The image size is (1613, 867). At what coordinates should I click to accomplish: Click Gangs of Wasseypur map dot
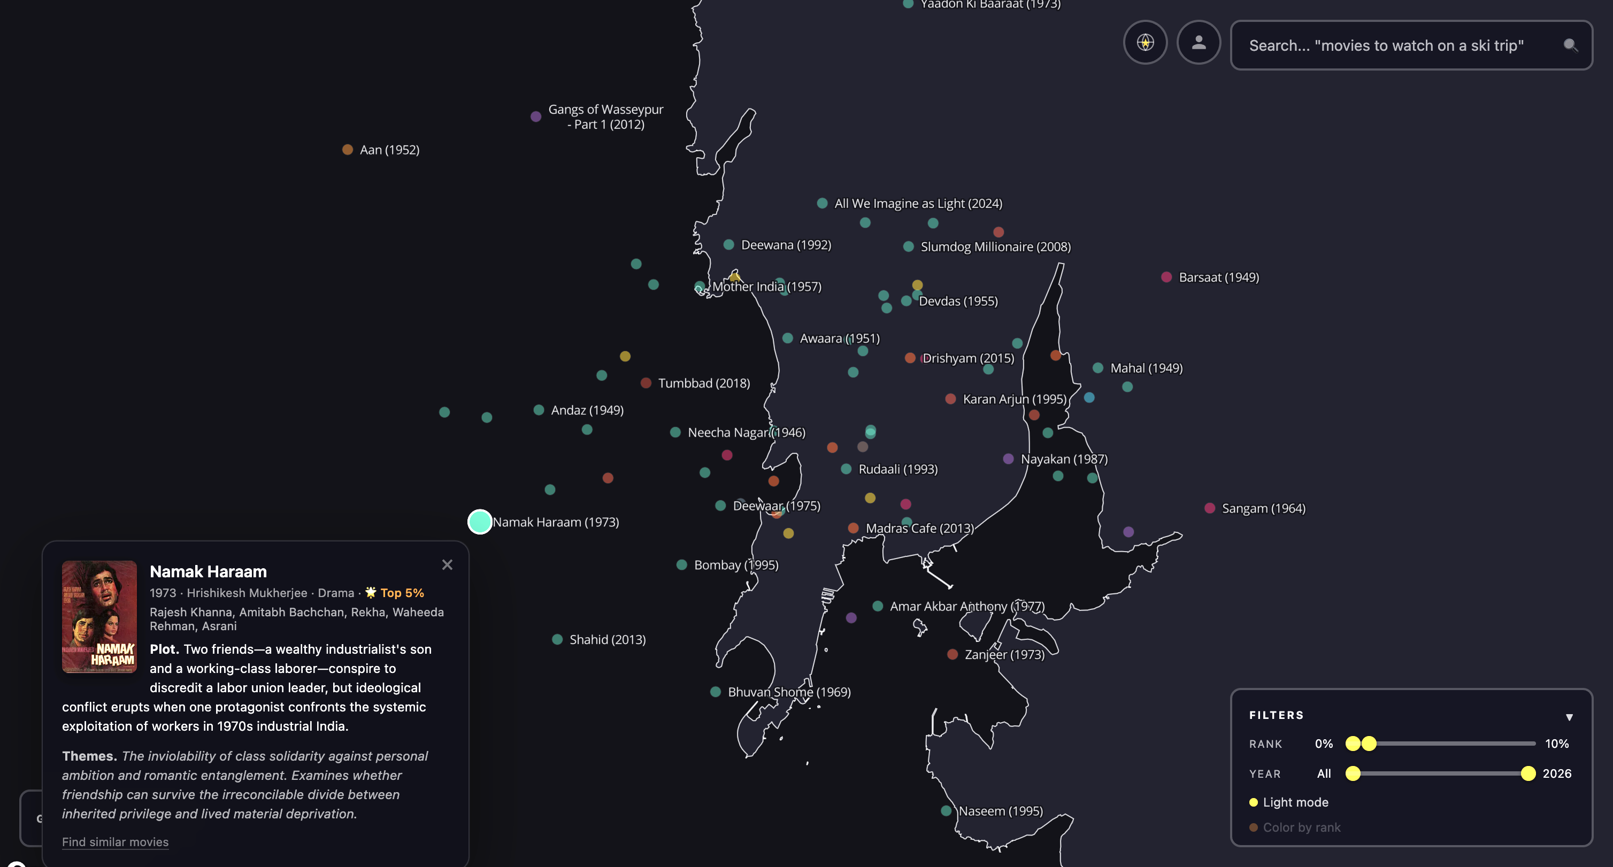point(535,117)
